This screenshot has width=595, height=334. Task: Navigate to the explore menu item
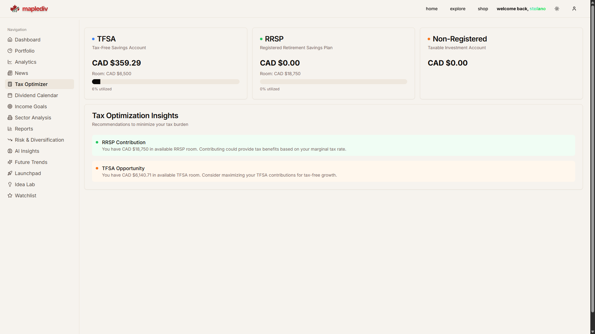tap(458, 9)
